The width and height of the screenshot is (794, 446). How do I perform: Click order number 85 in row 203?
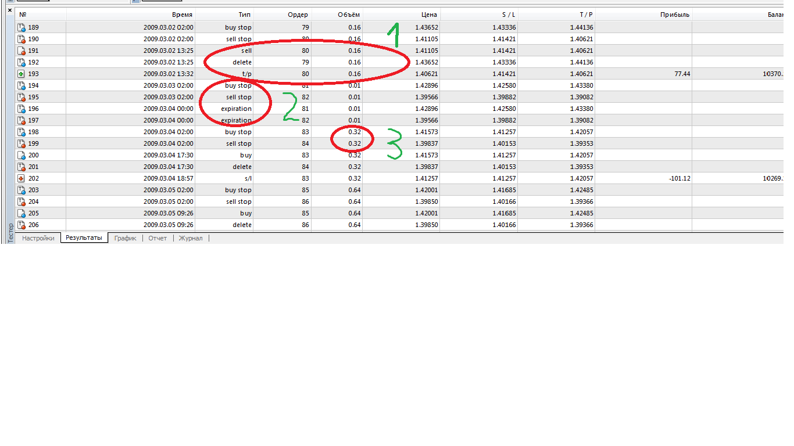point(306,190)
